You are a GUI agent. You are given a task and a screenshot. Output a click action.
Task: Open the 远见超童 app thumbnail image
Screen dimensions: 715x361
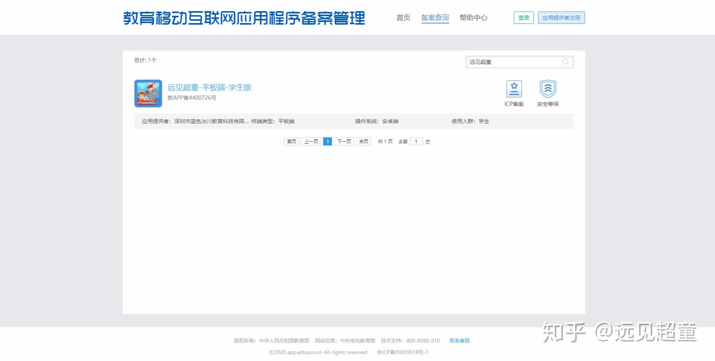tap(148, 94)
